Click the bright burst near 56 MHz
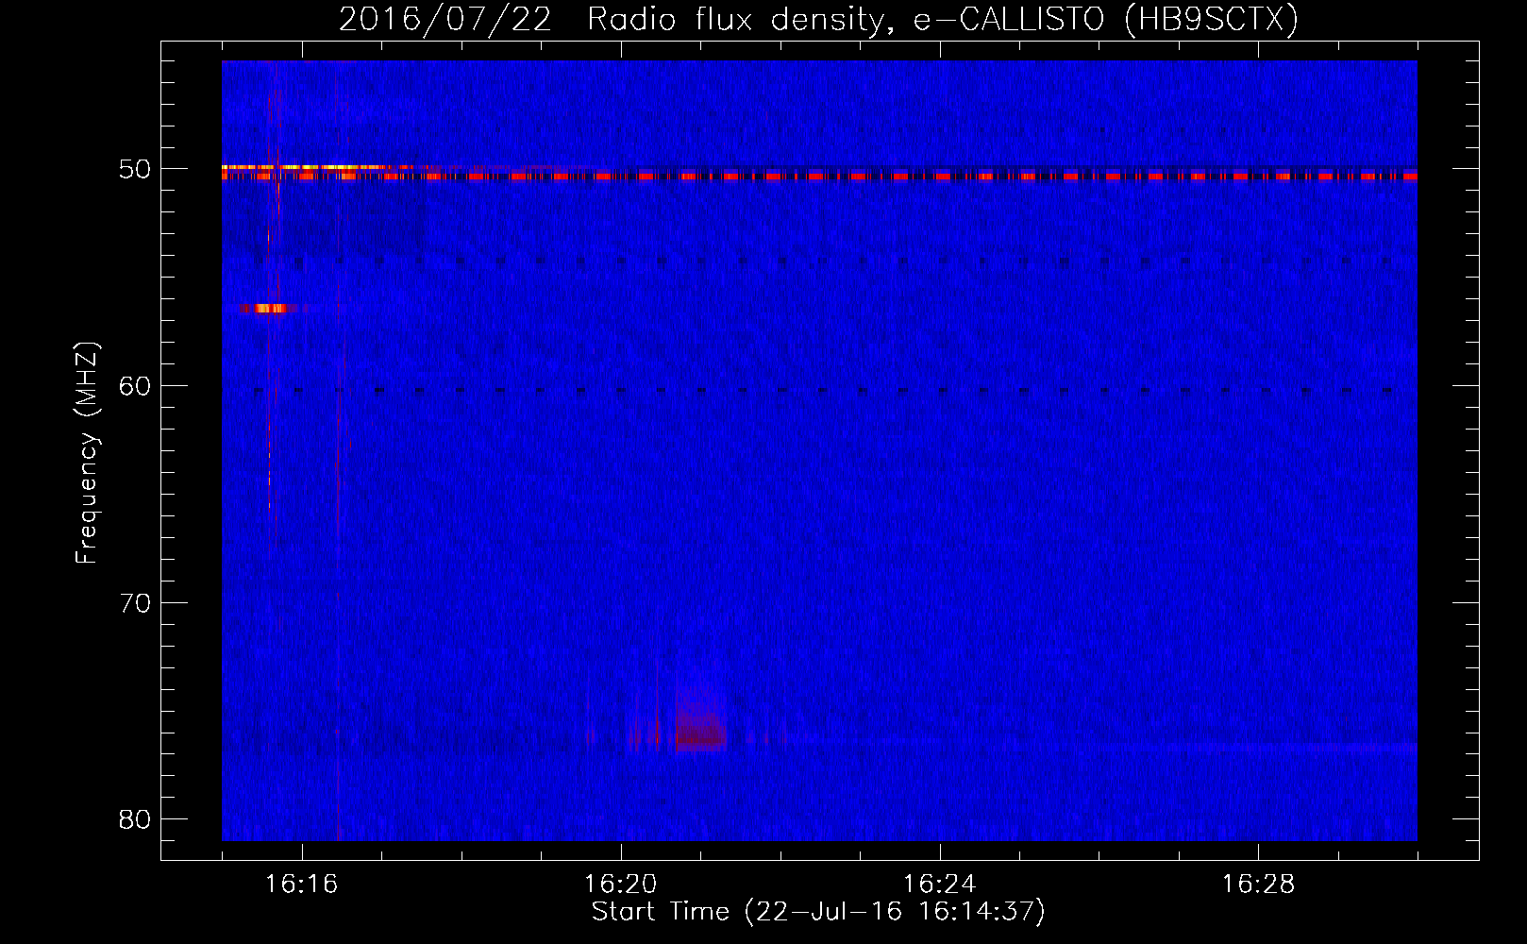 click(268, 309)
